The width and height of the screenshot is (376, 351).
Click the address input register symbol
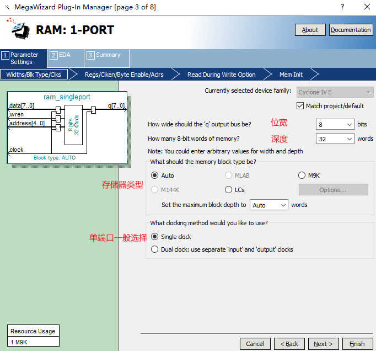[x=58, y=127]
